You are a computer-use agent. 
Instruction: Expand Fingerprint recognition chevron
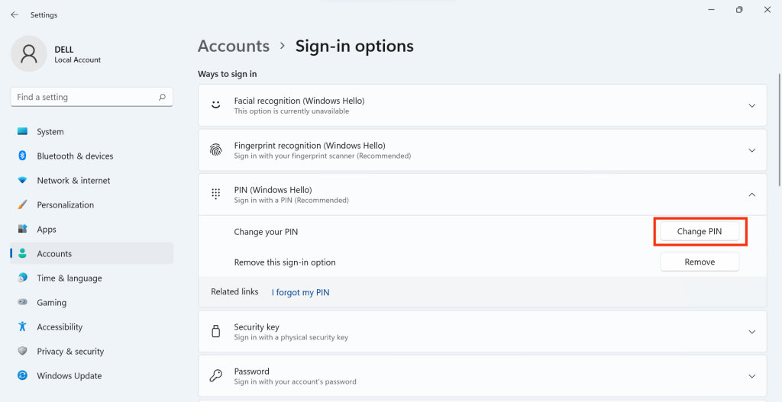(x=752, y=150)
